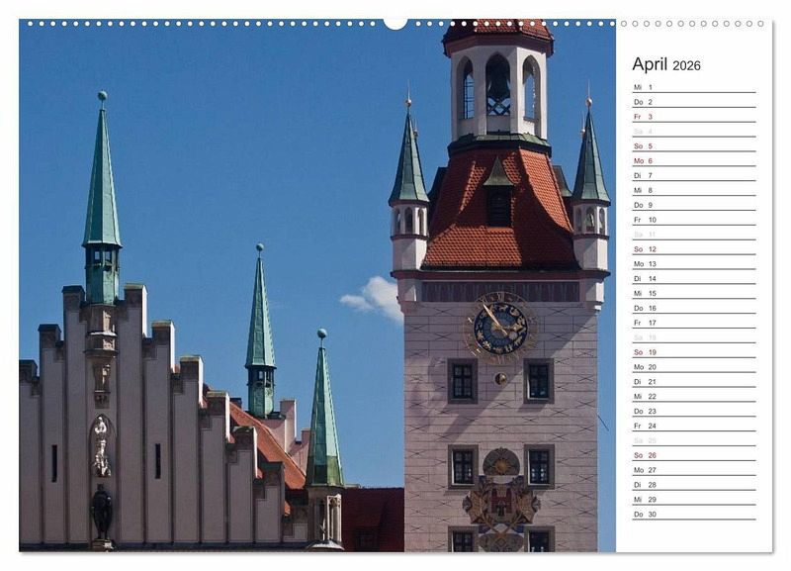Select the red "So 5" day row
This screenshot has height=571, width=791.
click(x=694, y=145)
